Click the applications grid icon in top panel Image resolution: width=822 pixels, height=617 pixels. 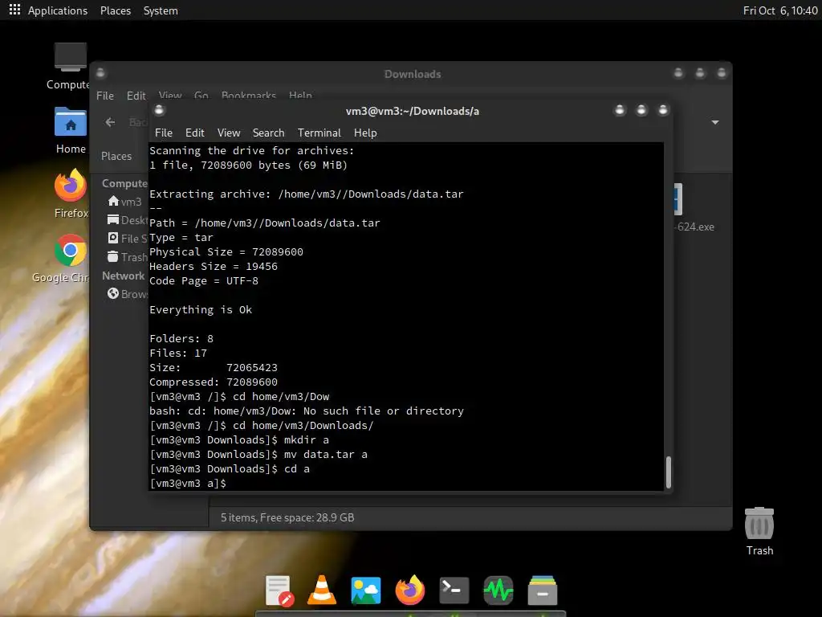[14, 10]
